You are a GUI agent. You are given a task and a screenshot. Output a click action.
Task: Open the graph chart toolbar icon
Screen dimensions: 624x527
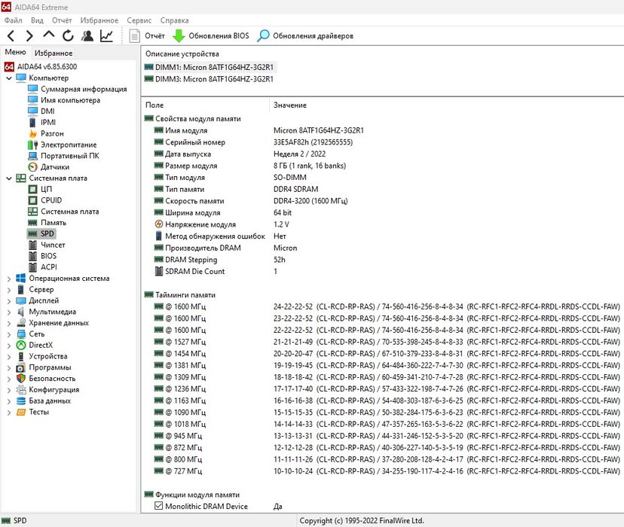(x=106, y=36)
